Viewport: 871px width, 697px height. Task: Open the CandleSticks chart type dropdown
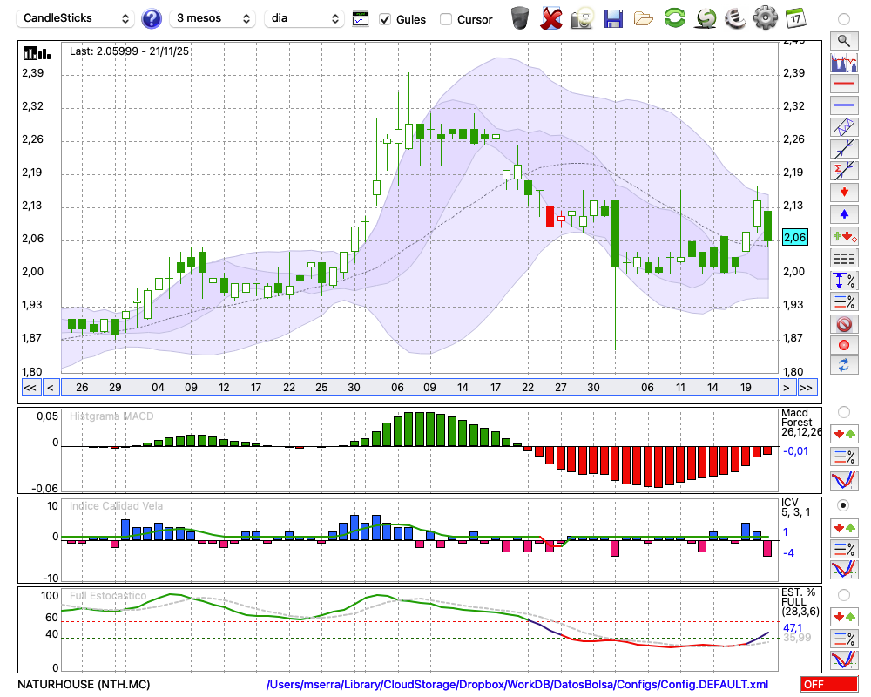click(x=77, y=18)
